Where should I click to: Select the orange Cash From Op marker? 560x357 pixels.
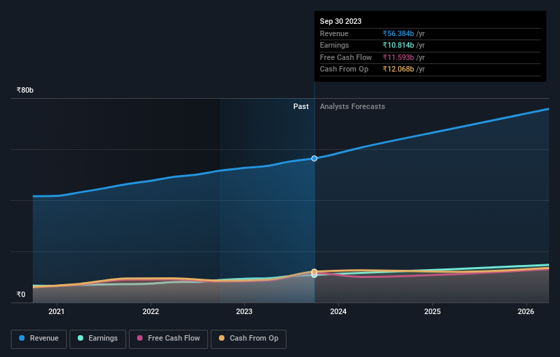point(314,272)
